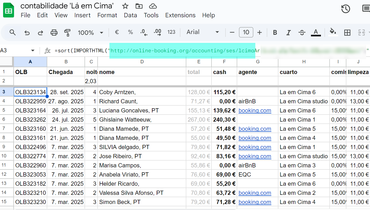The width and height of the screenshot is (370, 210).
Task: Open booking.com link in Luciana Goncalves row
Action: (x=255, y=110)
